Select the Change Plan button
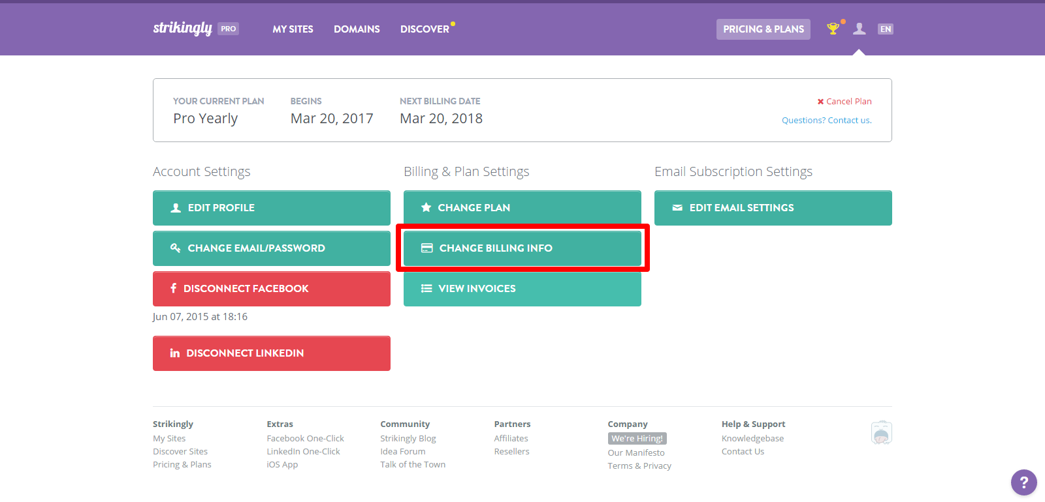This screenshot has height=502, width=1045. tap(522, 208)
